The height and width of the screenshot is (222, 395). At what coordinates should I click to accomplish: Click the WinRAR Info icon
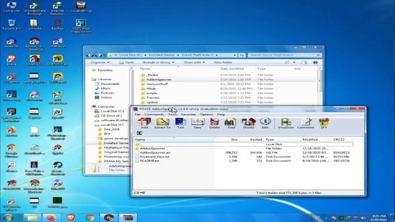click(x=265, y=123)
